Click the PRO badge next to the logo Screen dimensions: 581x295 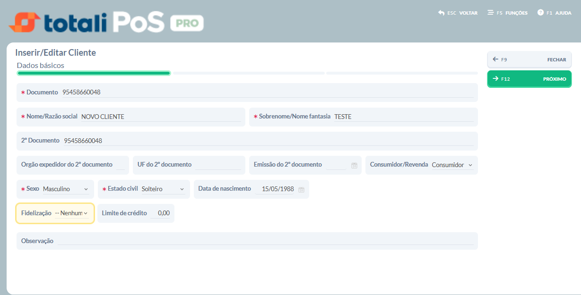click(x=187, y=23)
